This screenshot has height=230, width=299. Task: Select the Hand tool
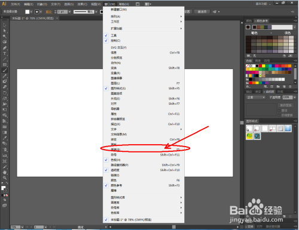pyautogui.click(x=5, y=172)
